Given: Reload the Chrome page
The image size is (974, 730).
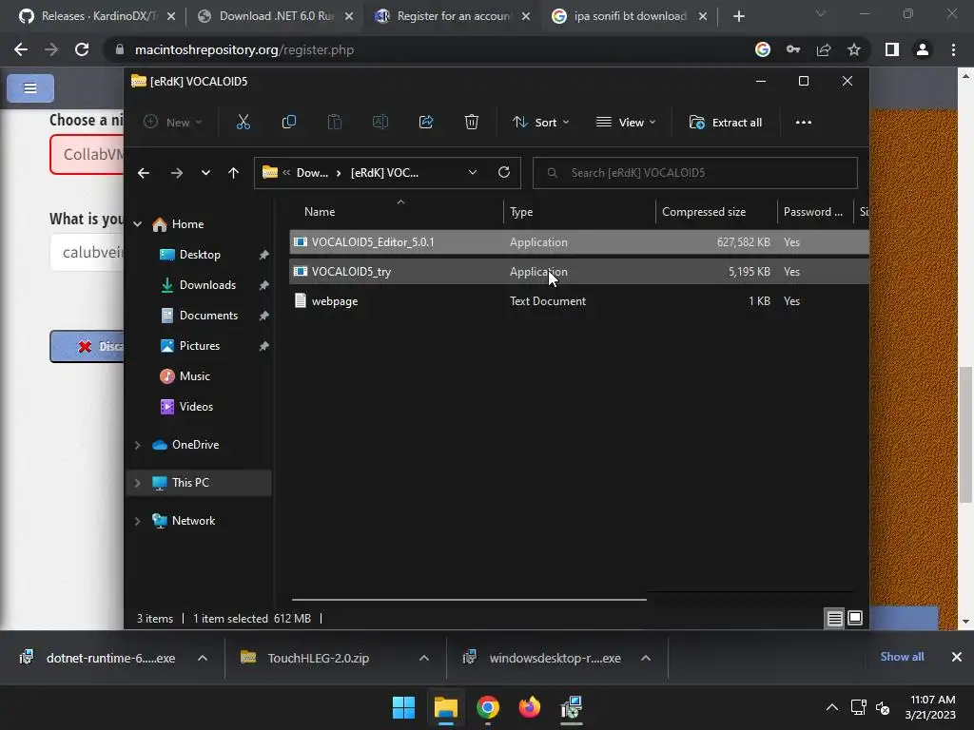Looking at the screenshot, I should tap(82, 49).
